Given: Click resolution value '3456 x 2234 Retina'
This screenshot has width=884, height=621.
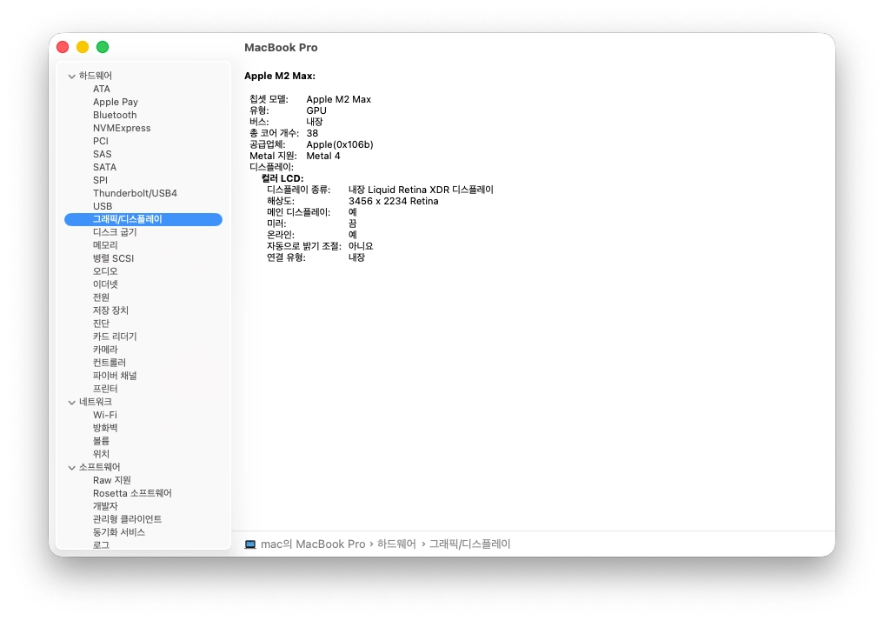Looking at the screenshot, I should [393, 202].
